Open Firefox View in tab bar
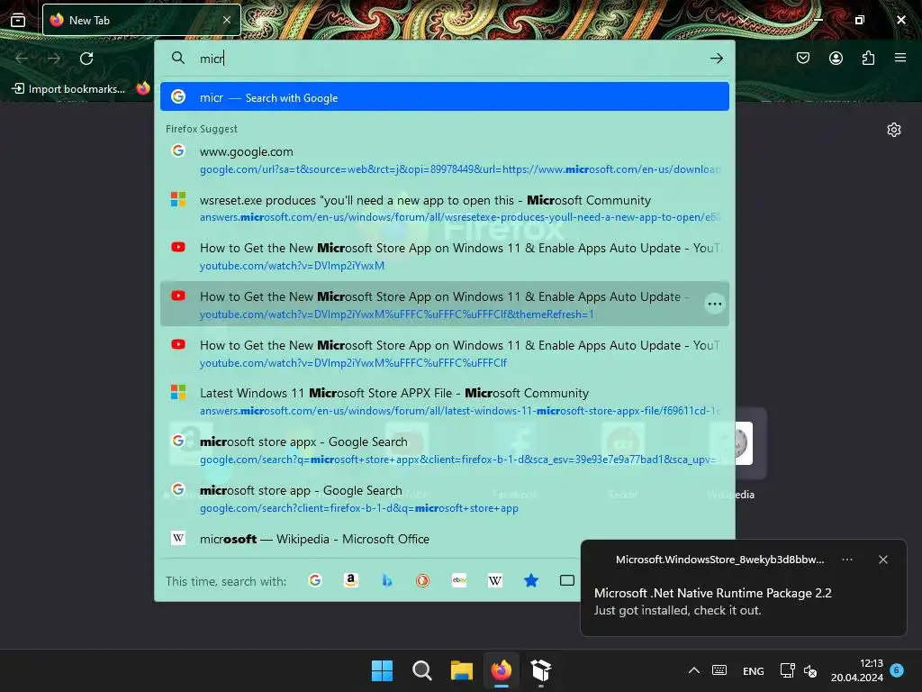 [x=18, y=20]
